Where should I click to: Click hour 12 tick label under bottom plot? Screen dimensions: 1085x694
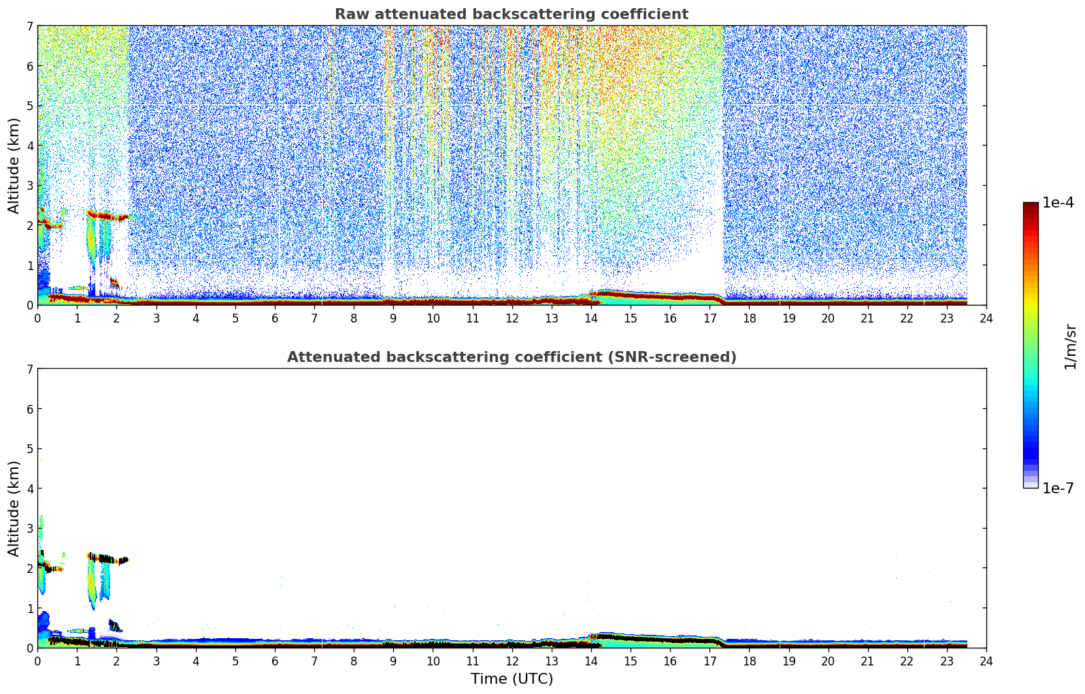point(512,661)
